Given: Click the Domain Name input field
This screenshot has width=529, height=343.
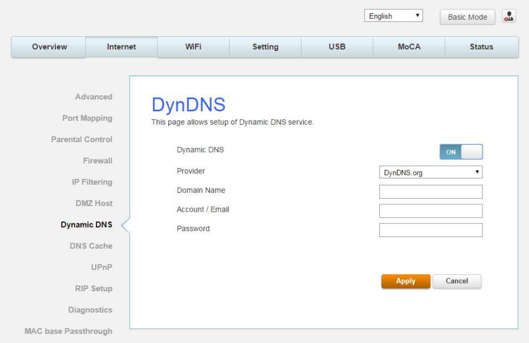Looking at the screenshot, I should click(431, 191).
